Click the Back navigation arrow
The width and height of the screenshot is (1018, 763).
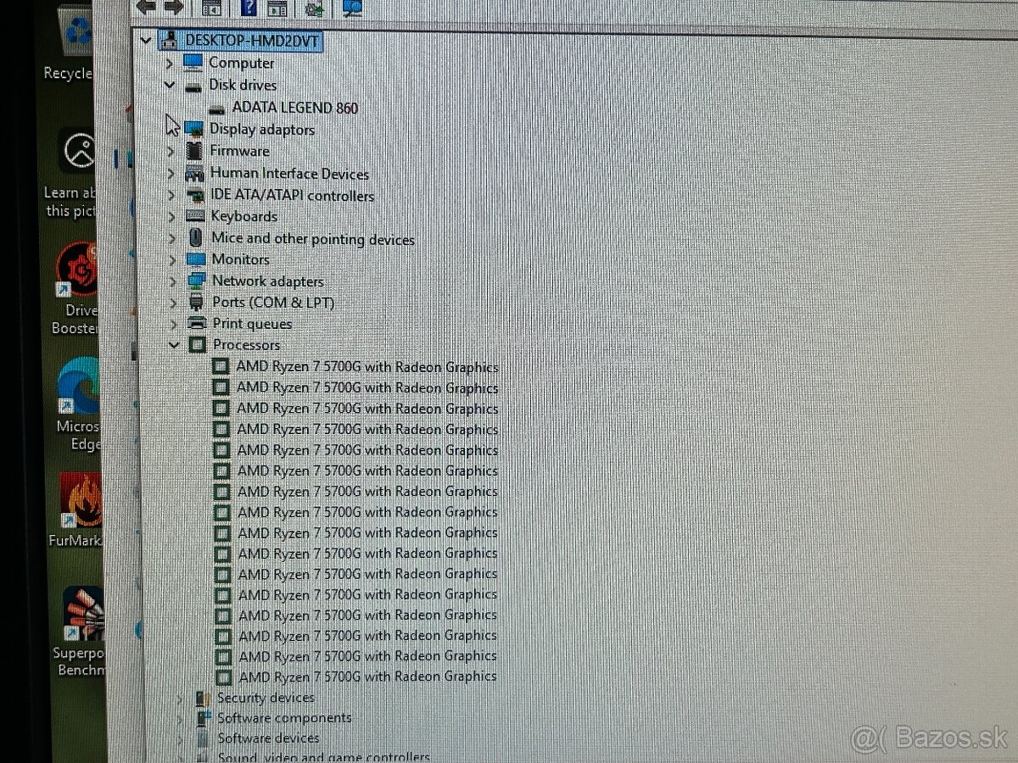(146, 7)
